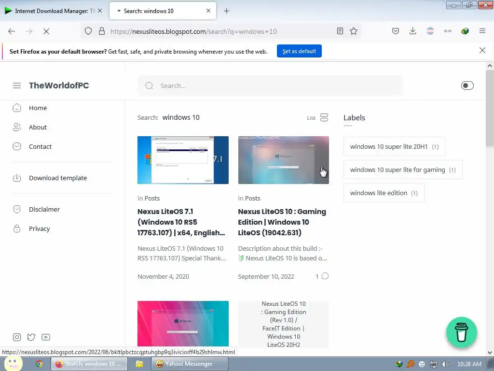The image size is (494, 371).
Task: Click Download template in sidebar
Action: click(x=58, y=178)
